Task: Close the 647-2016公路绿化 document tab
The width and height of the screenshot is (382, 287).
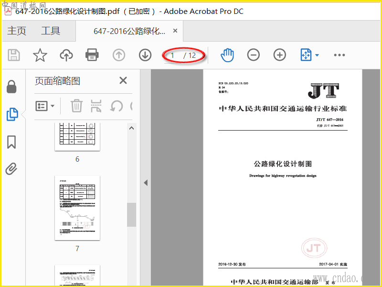Action: click(175, 31)
